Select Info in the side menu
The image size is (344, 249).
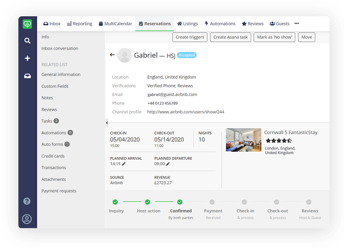click(45, 37)
